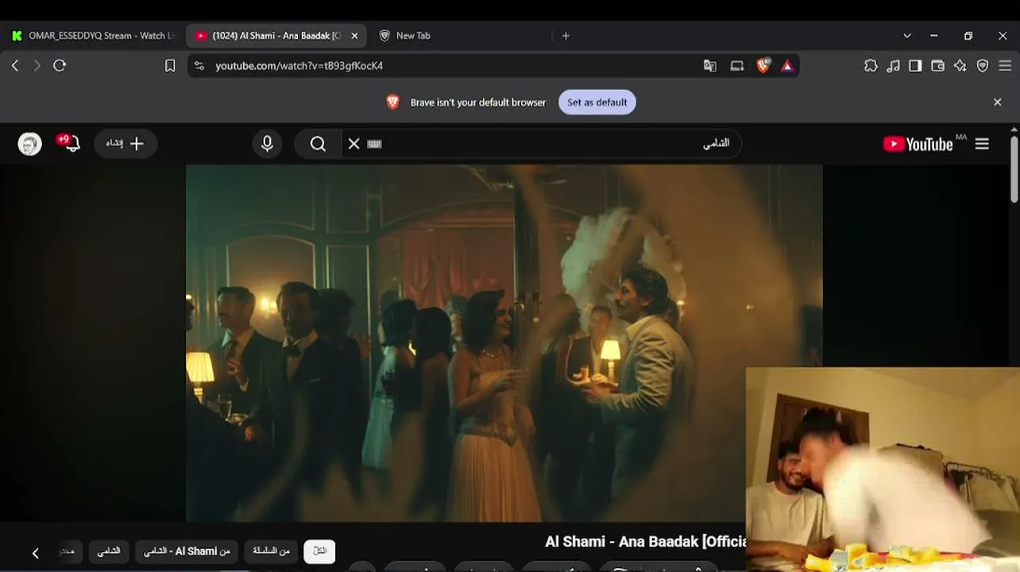Click the video player to pause

pos(504,343)
